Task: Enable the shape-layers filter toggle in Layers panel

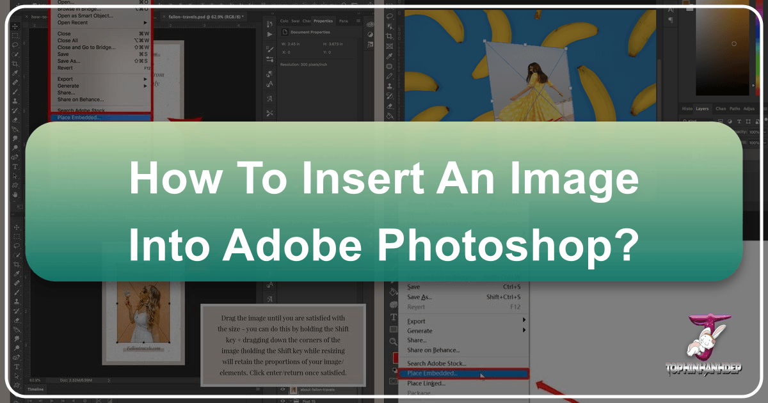Action: pyautogui.click(x=748, y=122)
